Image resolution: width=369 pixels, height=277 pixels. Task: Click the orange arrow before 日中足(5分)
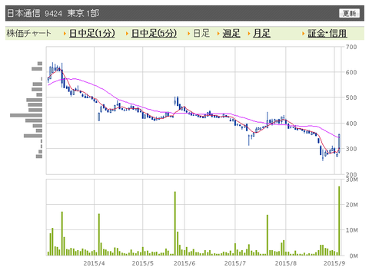pyautogui.click(x=127, y=34)
